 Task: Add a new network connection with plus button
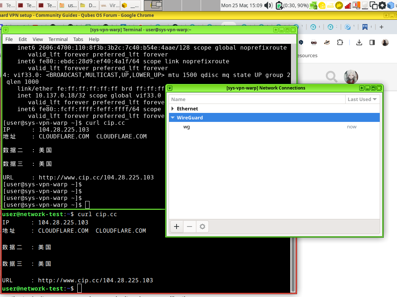click(176, 227)
